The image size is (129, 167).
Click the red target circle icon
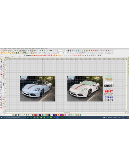tap(106, 51)
